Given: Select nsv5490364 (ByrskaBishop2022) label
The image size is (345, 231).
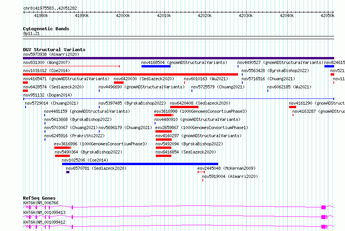Looking at the screenshot, I should point(88,152).
